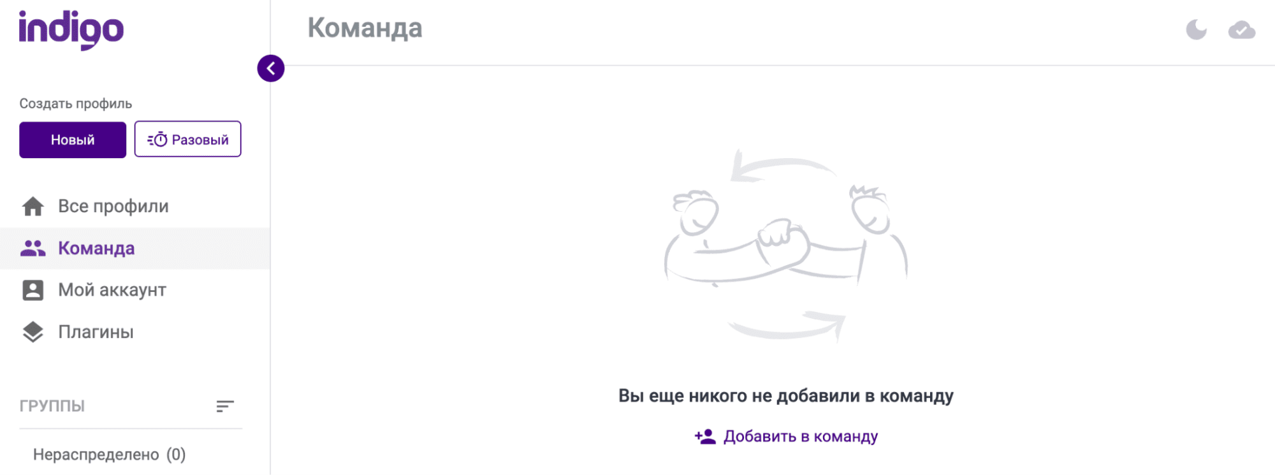Screen dimensions: 1275x475
Task: Click the account badge icon
Action: [33, 290]
